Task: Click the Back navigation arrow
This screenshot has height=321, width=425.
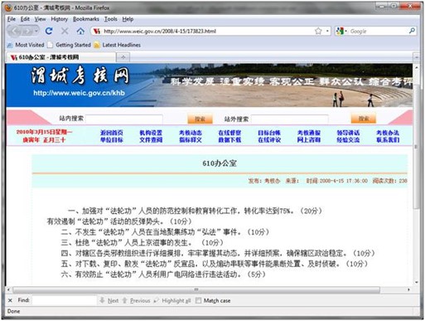Action: (x=16, y=32)
